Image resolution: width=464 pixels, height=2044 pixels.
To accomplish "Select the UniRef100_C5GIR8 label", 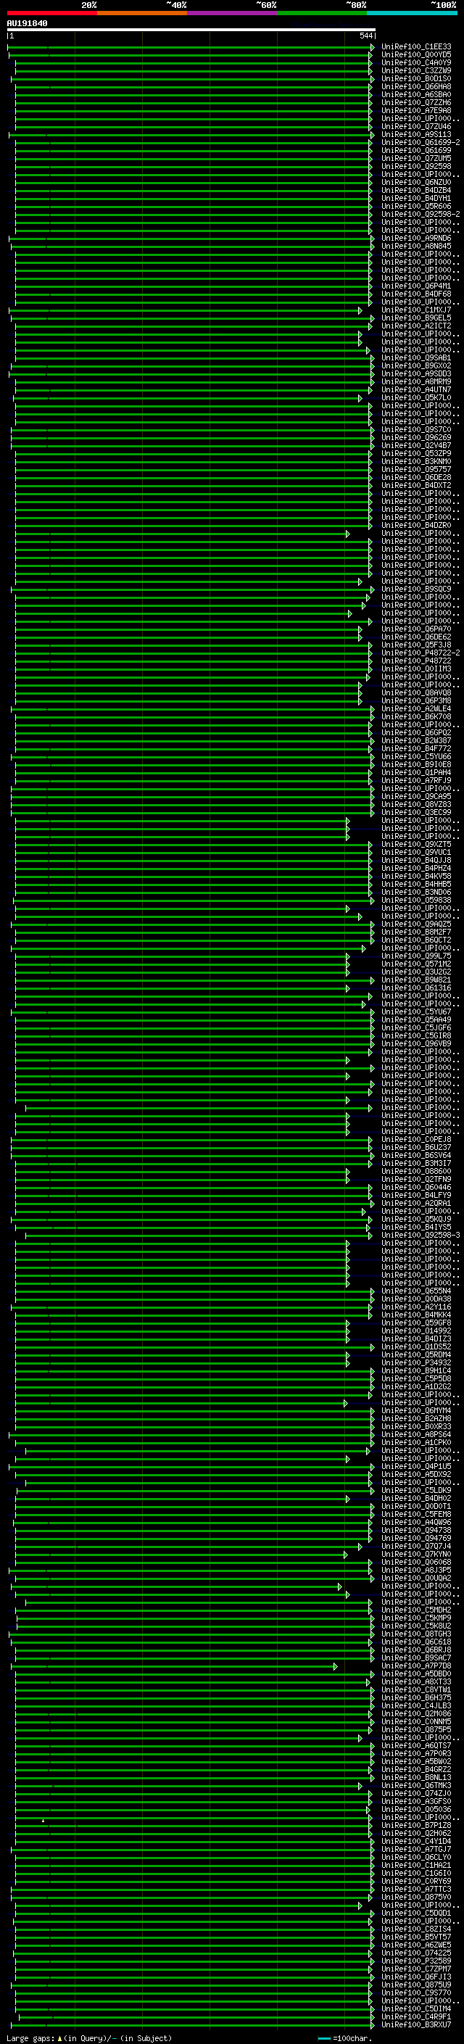I will 415,1035.
